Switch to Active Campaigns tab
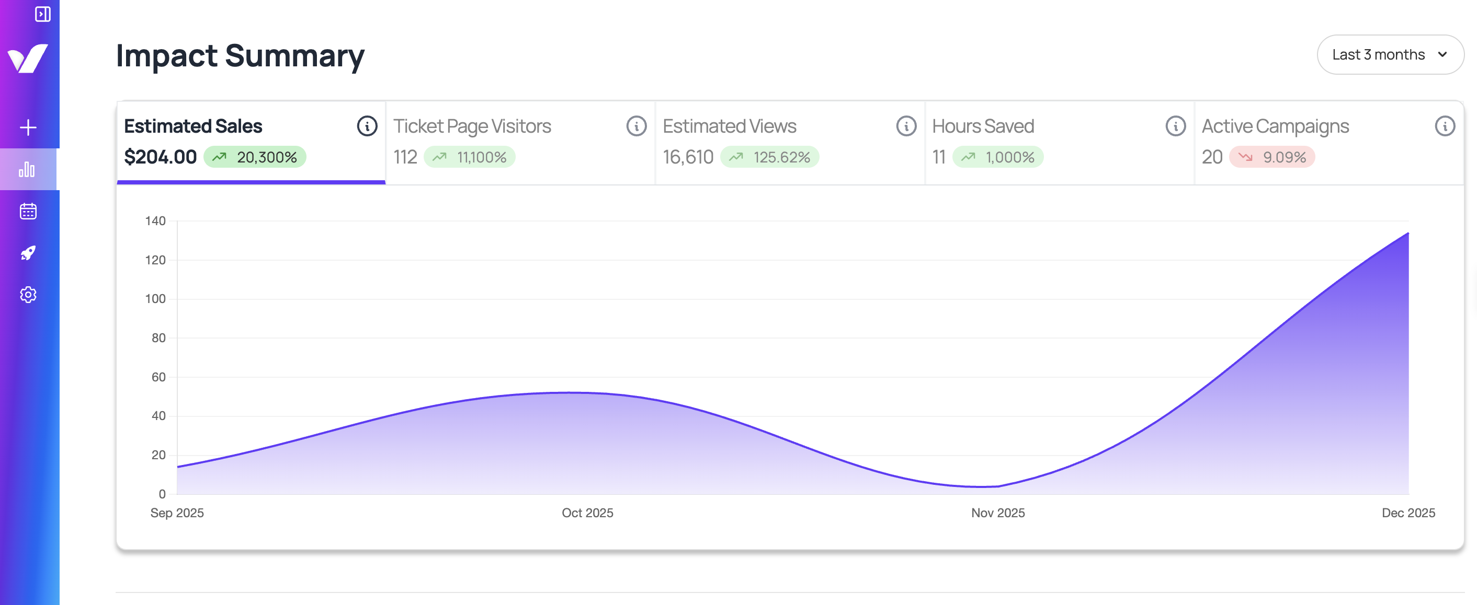This screenshot has height=605, width=1477. (x=1275, y=126)
